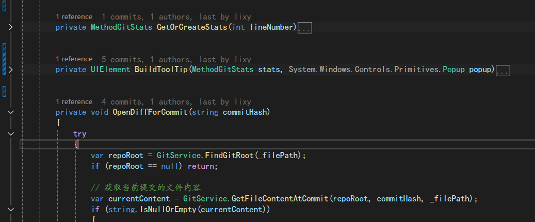The height and width of the screenshot is (222, 535).
Task: Click the UIElement return type
Action: pos(110,70)
